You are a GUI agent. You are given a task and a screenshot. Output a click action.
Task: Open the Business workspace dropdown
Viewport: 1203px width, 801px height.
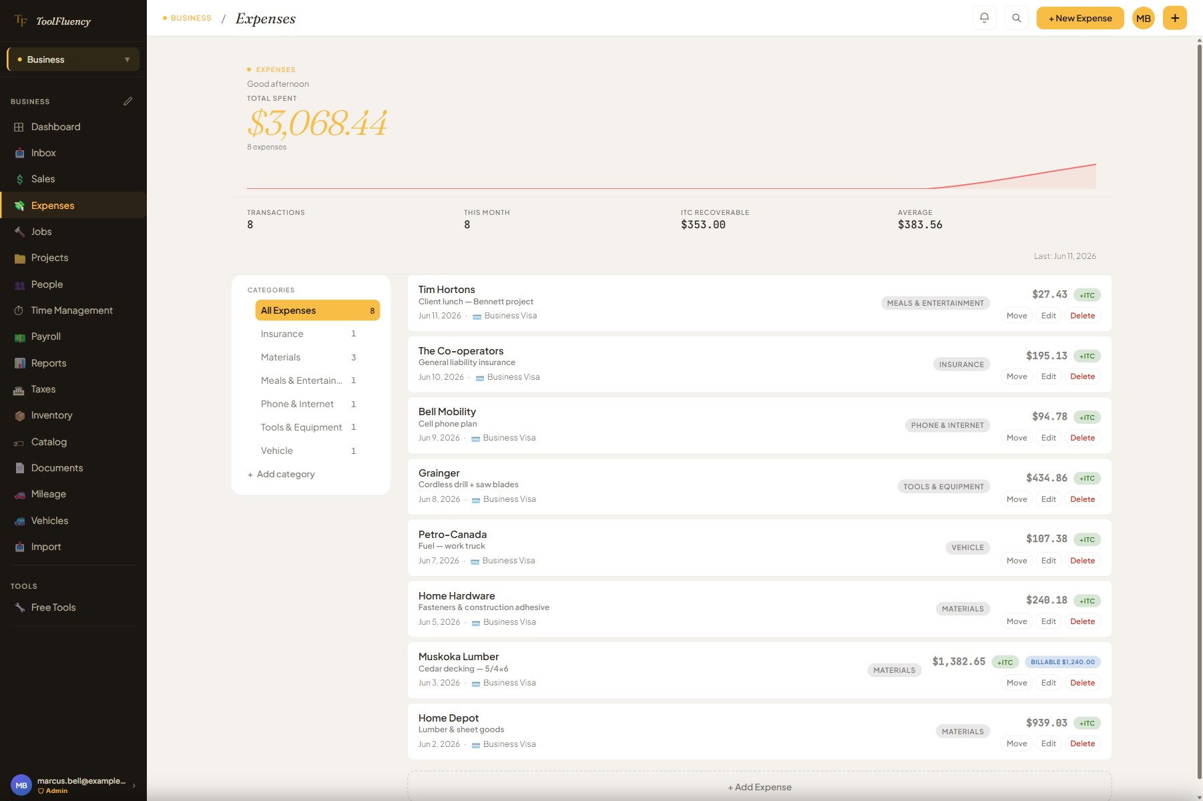click(73, 59)
